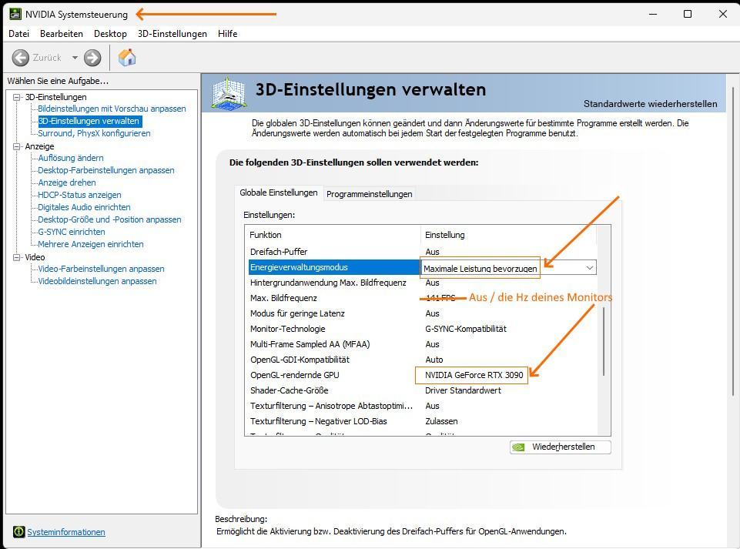Viewport: 740px width, 549px height.
Task: Select Texturfilterung – Anisotrope Abtastoptimierung row
Action: tap(423, 406)
